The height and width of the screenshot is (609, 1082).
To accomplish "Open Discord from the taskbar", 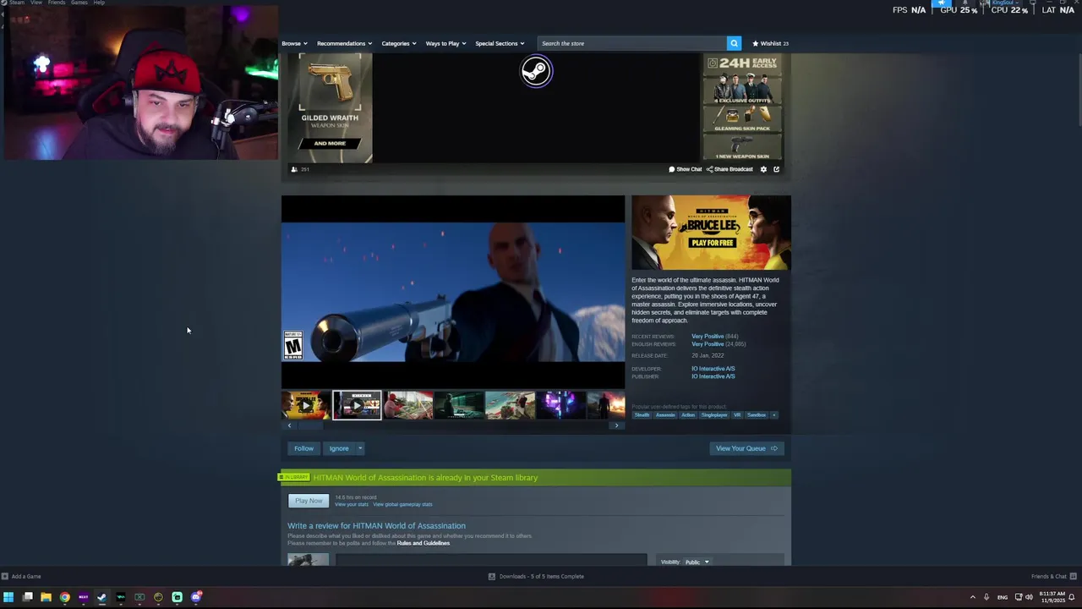I will tap(196, 597).
